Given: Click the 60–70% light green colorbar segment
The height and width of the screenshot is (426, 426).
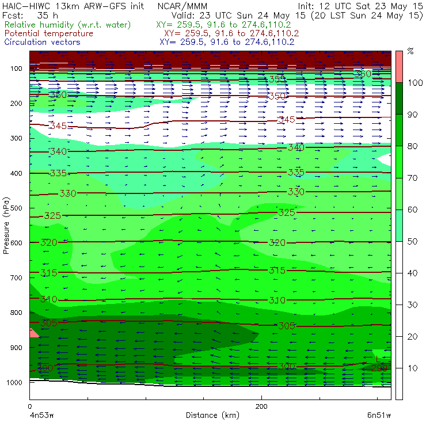Looking at the screenshot, I should (x=399, y=193).
